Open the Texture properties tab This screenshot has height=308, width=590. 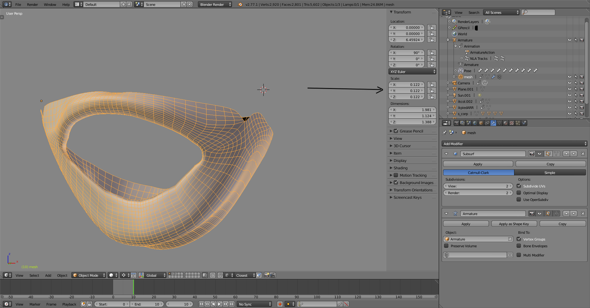(x=512, y=123)
